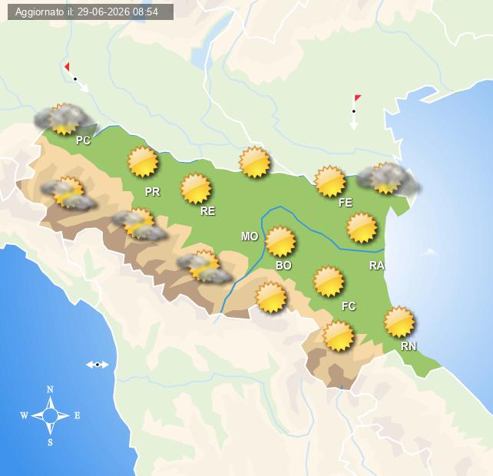Screen dimensions: 493x476
Task: Click the sun icon above RE
Action: (x=196, y=189)
